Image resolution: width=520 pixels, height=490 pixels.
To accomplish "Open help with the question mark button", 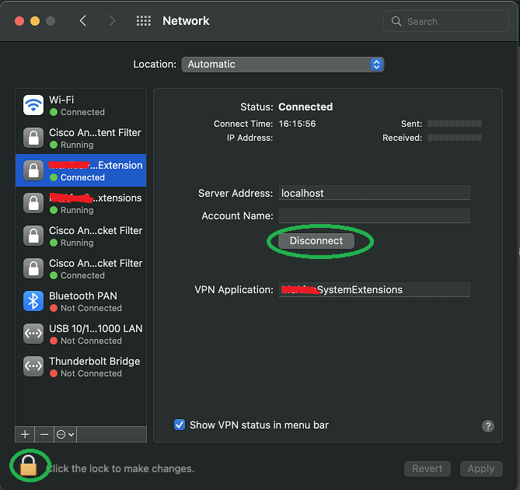I will tap(488, 425).
